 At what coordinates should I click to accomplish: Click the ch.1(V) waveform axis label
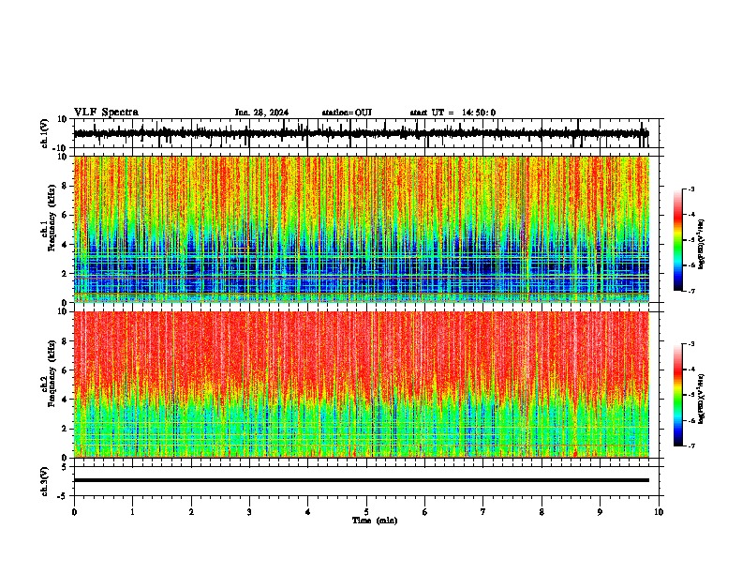(x=45, y=133)
